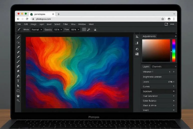Screen dimensions: 193x129
Task: Select the Type tool
Action: 18,81
